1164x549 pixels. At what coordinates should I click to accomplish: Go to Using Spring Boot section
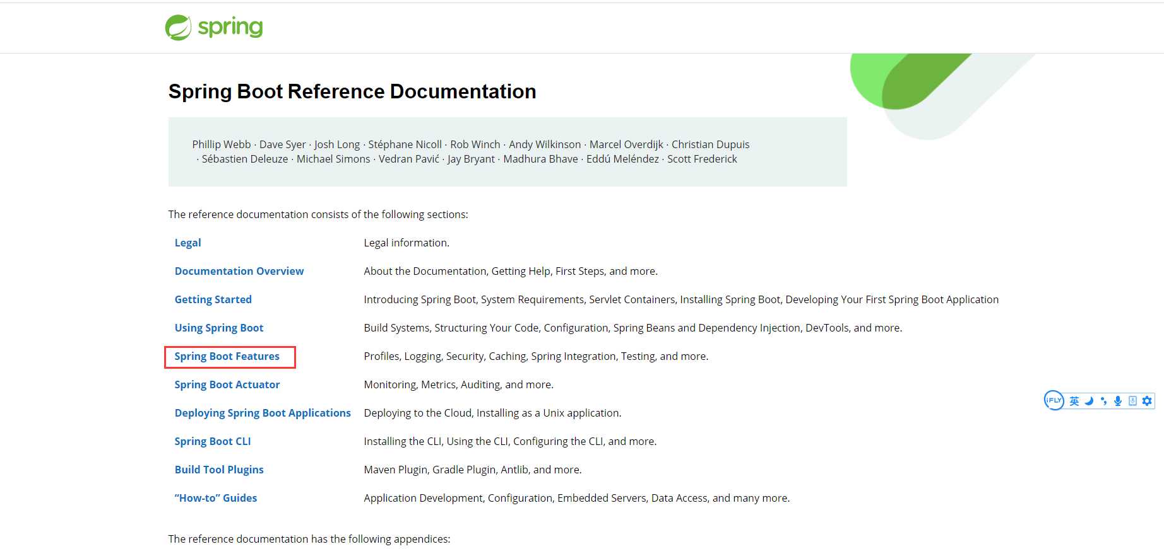[219, 328]
